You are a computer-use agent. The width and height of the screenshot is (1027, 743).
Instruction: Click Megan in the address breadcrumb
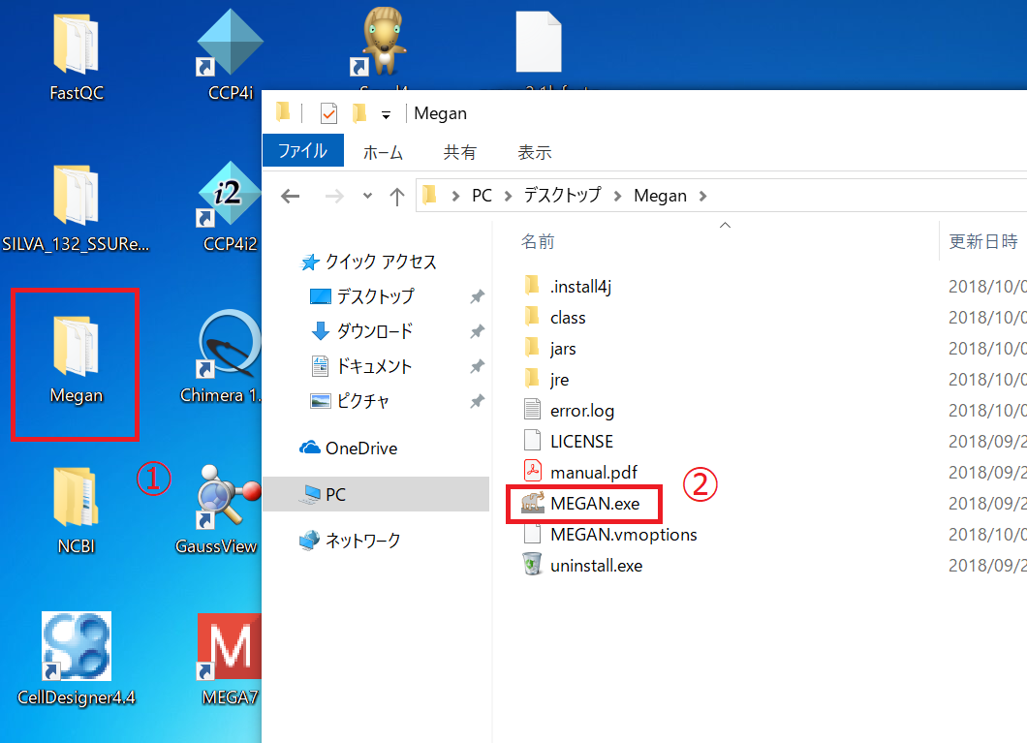tap(660, 195)
